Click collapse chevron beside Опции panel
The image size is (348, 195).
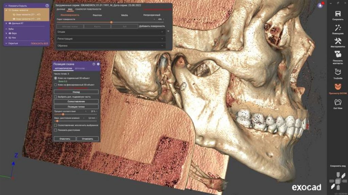[168, 31]
